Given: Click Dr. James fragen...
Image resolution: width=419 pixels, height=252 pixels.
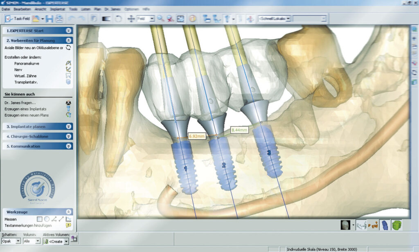Looking at the screenshot, I should click(x=20, y=103).
